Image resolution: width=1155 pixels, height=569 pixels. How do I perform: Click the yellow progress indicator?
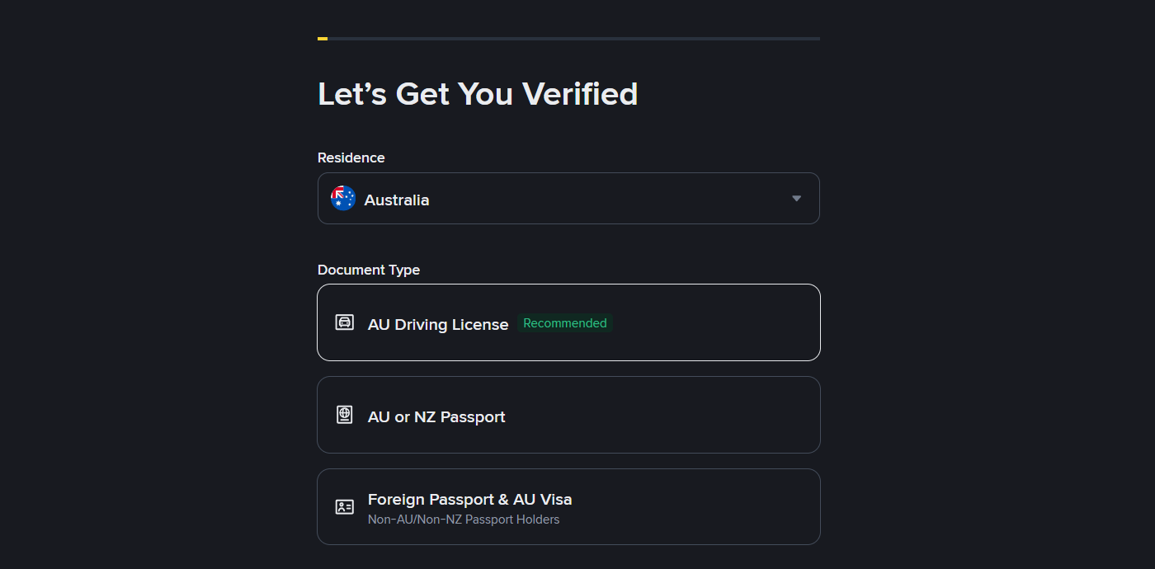coord(322,38)
